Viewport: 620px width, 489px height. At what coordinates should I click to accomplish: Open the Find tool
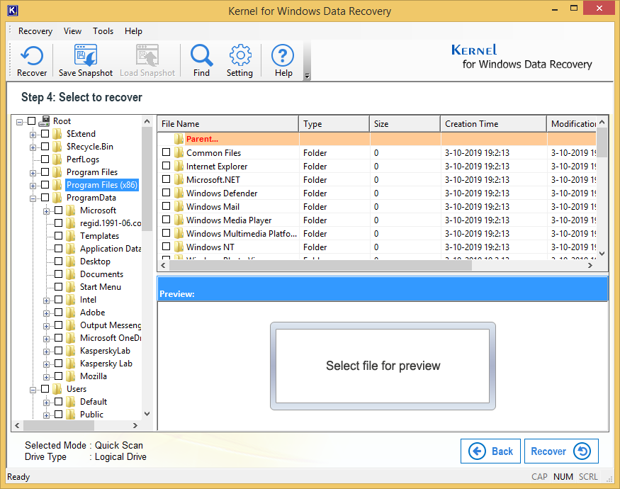tap(202, 60)
